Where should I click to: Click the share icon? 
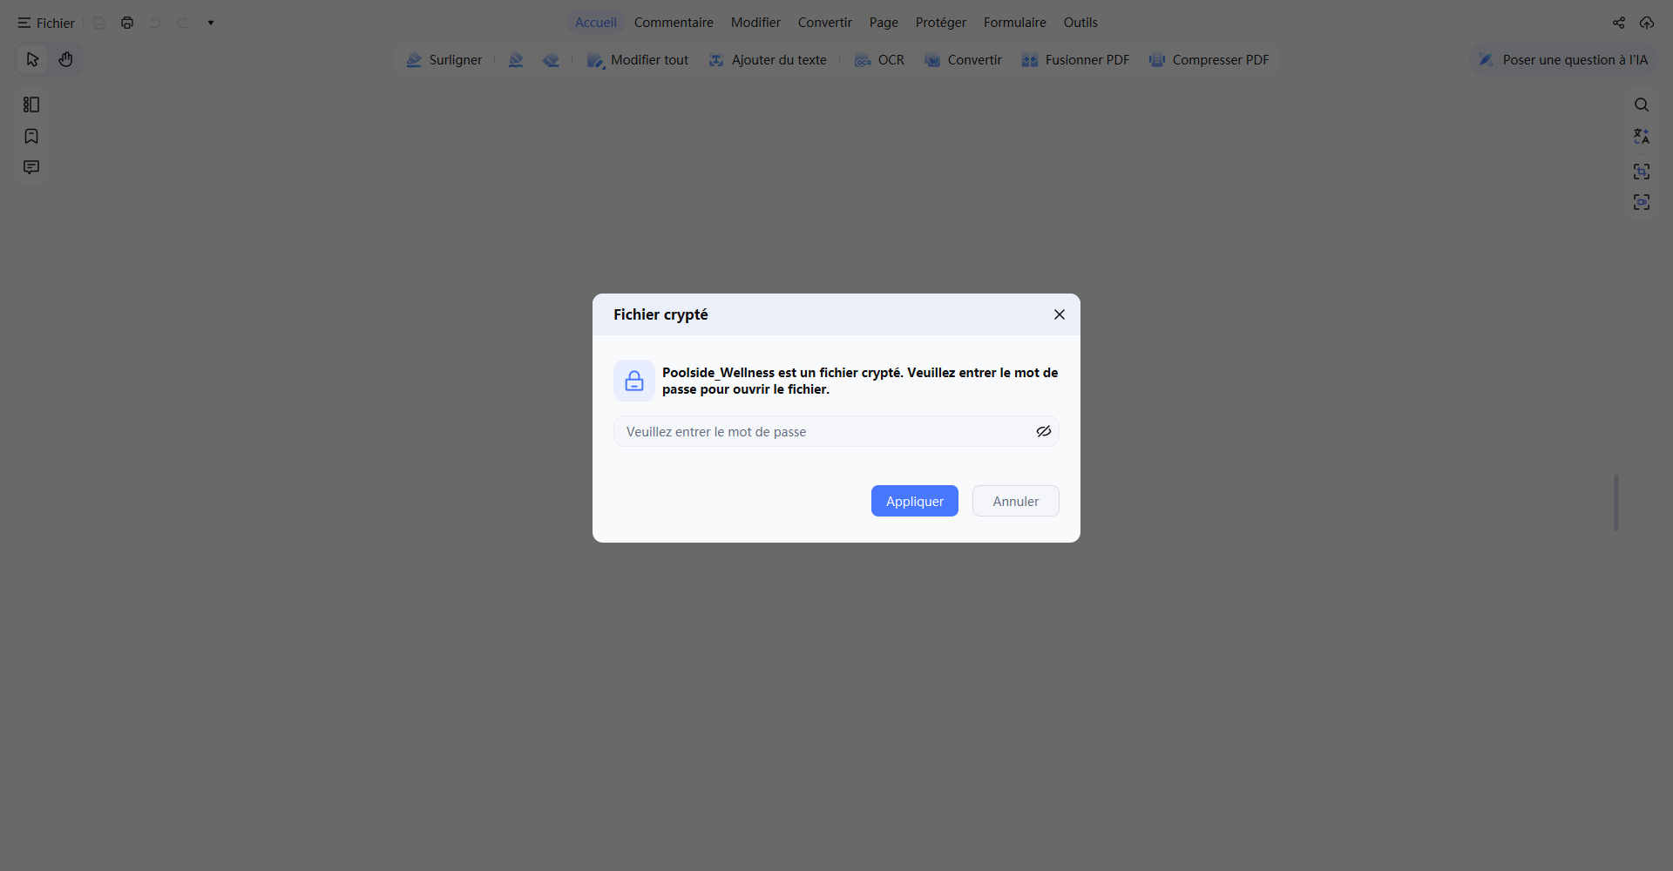pyautogui.click(x=1619, y=23)
